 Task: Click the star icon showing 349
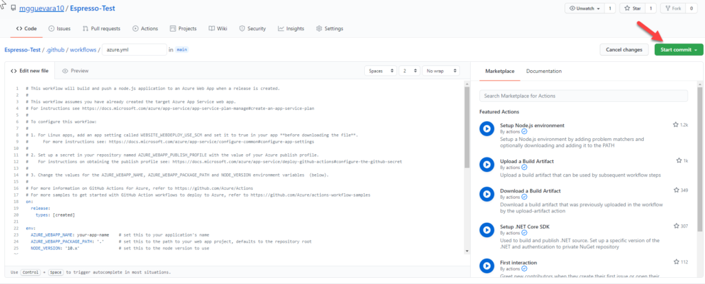[676, 190]
